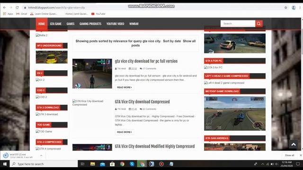This screenshot has height=170, width=303.
Task: Click READ MORE under Compressed post
Action: (x=125, y=132)
